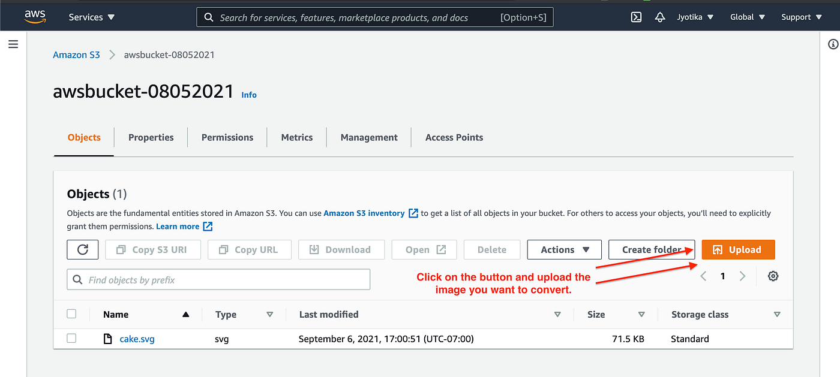
Task: Expand the Services menu
Action: click(91, 17)
